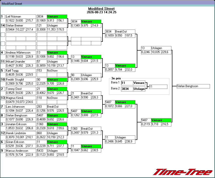Click the Andreas Mårtensson entry
215x178 pixels.
tap(21, 53)
